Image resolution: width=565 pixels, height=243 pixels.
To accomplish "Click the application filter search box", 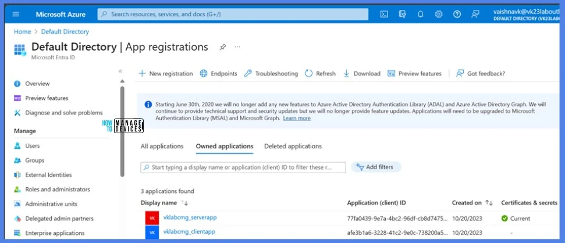I will (243, 167).
